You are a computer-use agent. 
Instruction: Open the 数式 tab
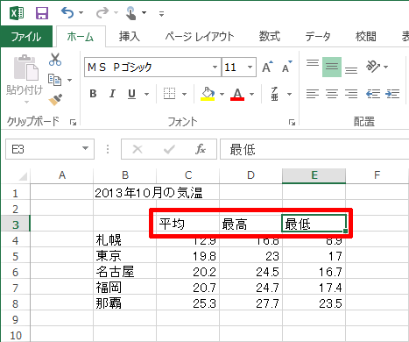click(x=270, y=37)
